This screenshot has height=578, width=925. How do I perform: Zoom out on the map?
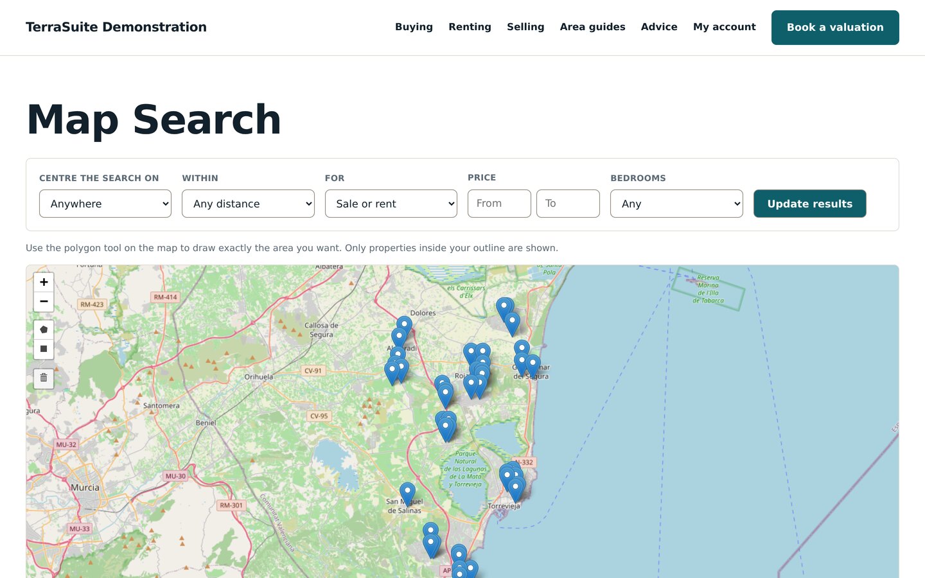pos(44,301)
